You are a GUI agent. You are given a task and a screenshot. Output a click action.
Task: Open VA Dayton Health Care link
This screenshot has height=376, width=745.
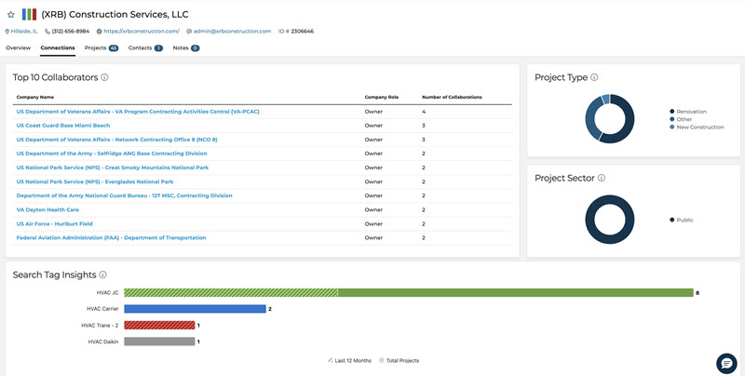point(47,209)
